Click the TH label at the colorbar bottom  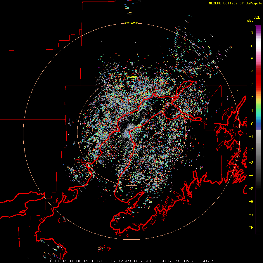coord(251,227)
